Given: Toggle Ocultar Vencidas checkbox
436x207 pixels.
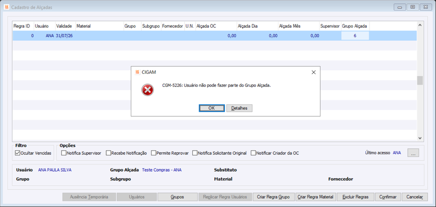Looking at the screenshot, I should pos(17,153).
